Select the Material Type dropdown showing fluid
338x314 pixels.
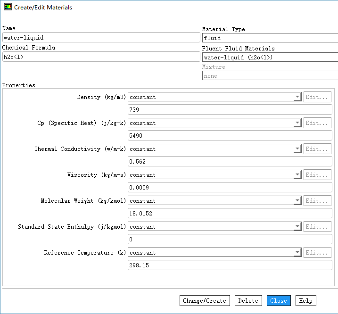click(x=270, y=38)
